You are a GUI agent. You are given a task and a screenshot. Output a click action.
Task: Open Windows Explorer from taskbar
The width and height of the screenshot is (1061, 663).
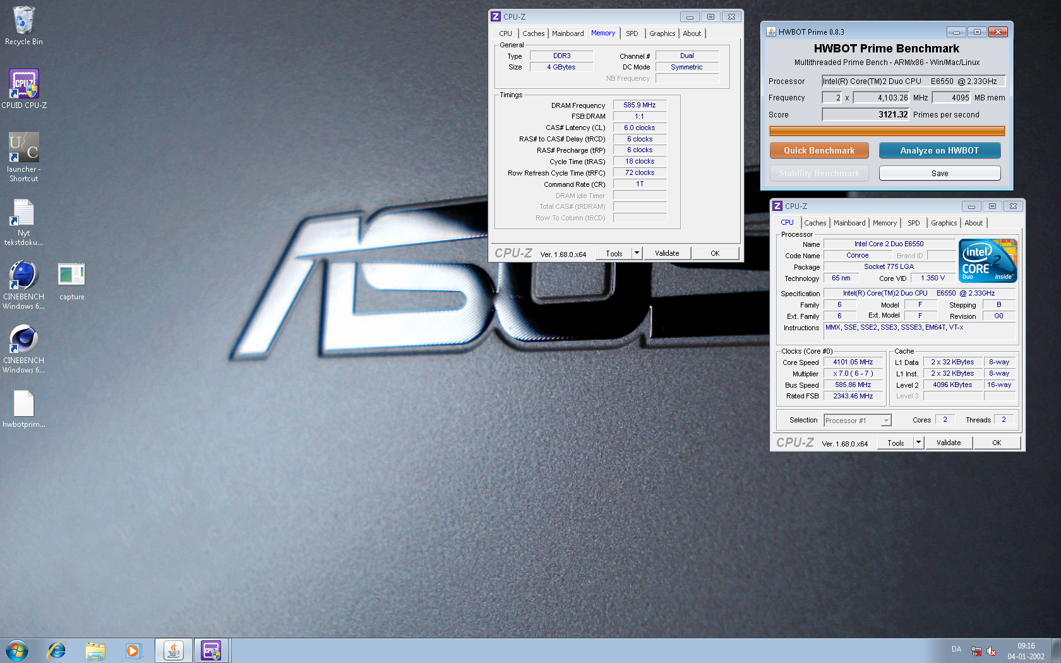coord(95,650)
